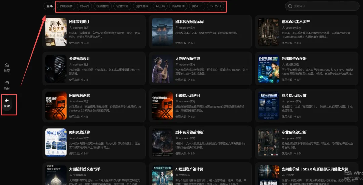Expand the 更多 category dropdown
This screenshot has height=185, width=363.
coord(197,6)
